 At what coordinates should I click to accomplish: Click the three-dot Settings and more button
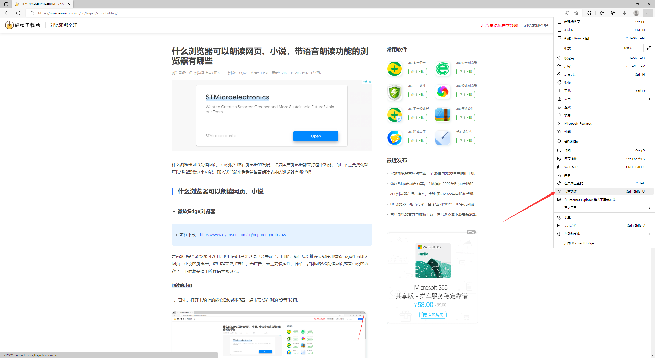648,13
